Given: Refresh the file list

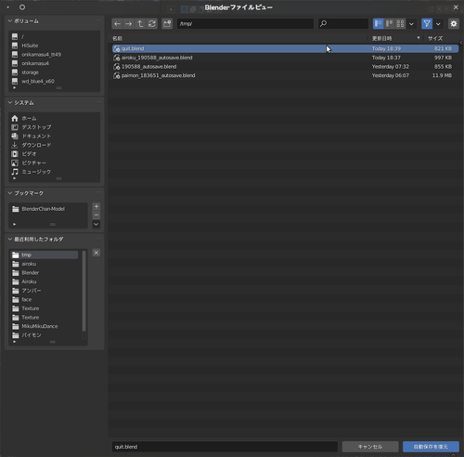Looking at the screenshot, I should pyautogui.click(x=152, y=24).
